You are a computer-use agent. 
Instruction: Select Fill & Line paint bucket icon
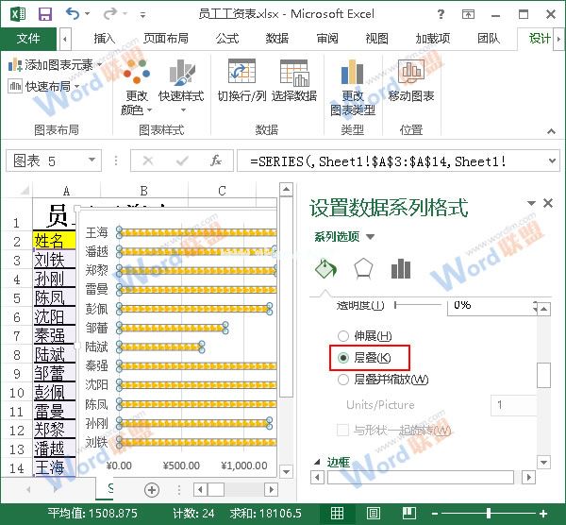pos(325,269)
